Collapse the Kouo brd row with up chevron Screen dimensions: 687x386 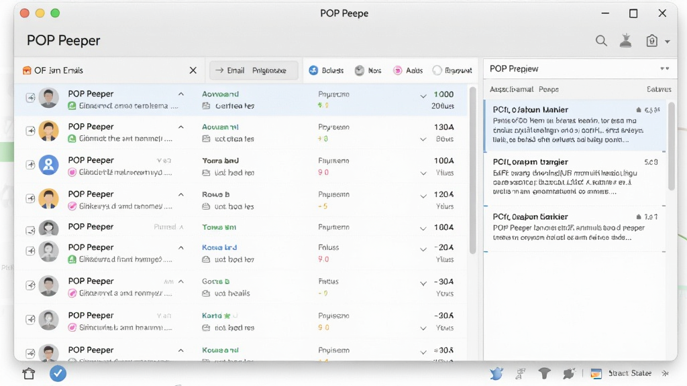pyautogui.click(x=181, y=248)
